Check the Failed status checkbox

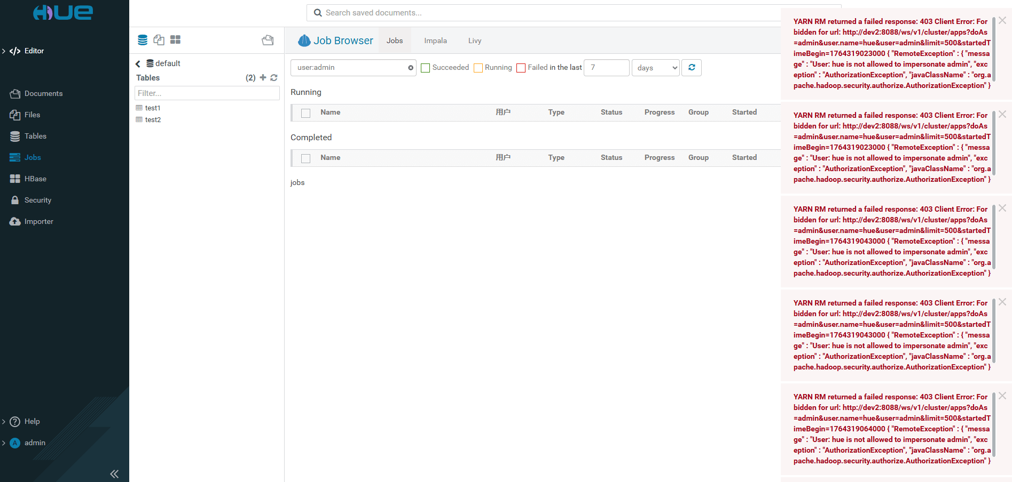521,68
